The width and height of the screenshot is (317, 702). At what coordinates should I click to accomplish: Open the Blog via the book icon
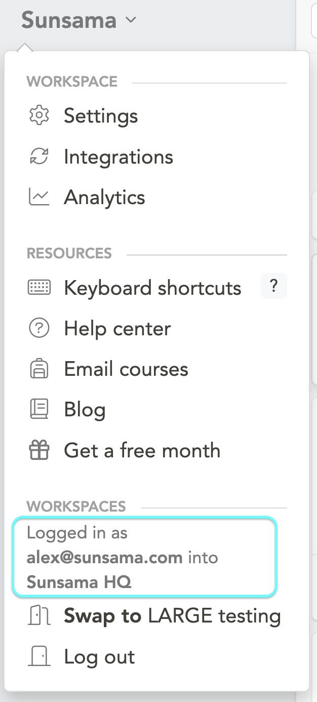[x=39, y=409]
